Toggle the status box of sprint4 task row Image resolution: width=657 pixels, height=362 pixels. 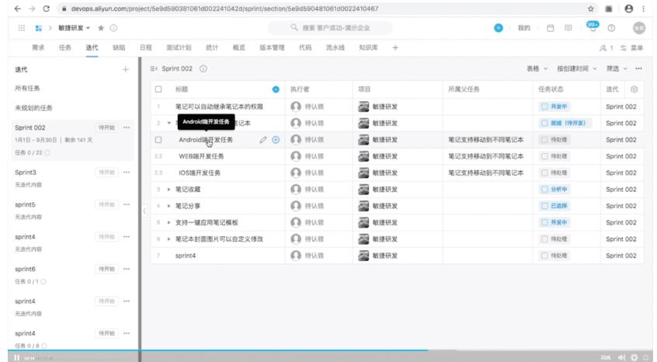pos(544,256)
